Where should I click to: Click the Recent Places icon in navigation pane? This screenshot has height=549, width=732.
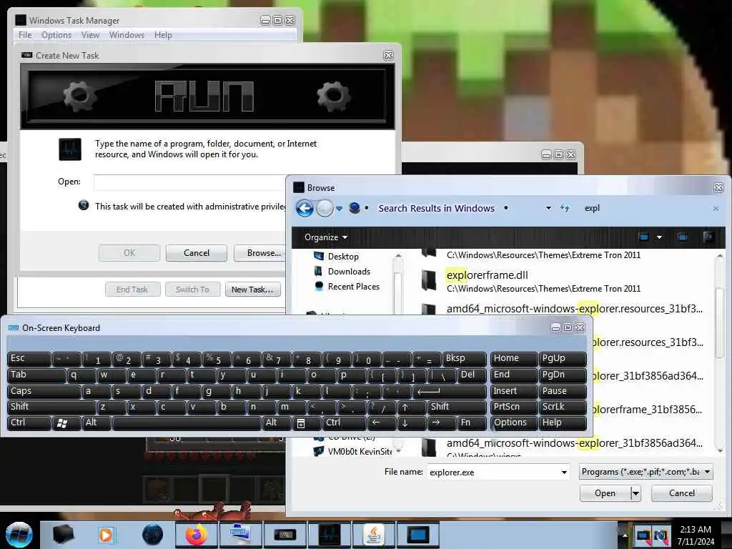point(319,286)
